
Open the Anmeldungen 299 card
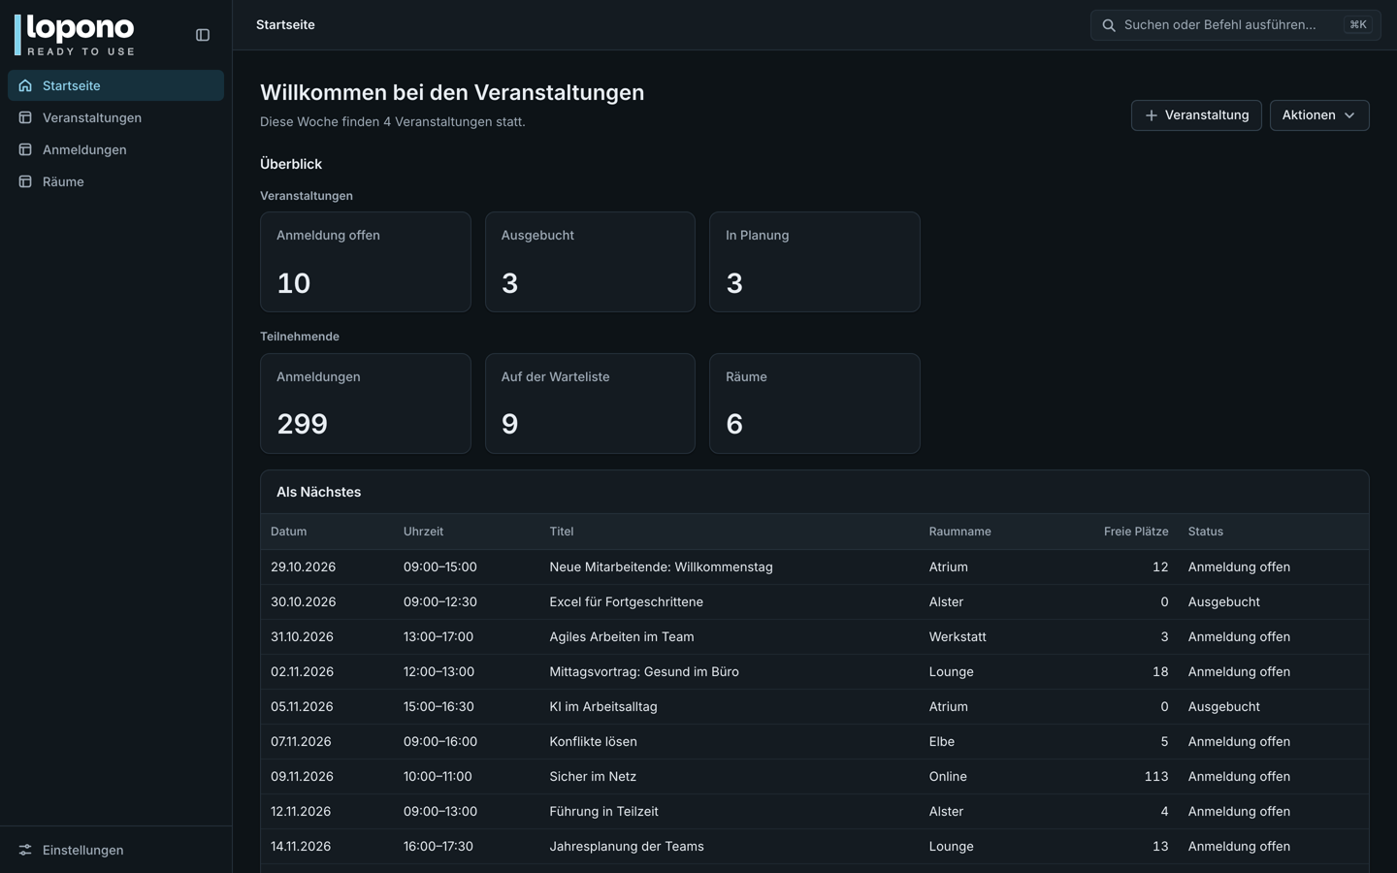tap(366, 404)
